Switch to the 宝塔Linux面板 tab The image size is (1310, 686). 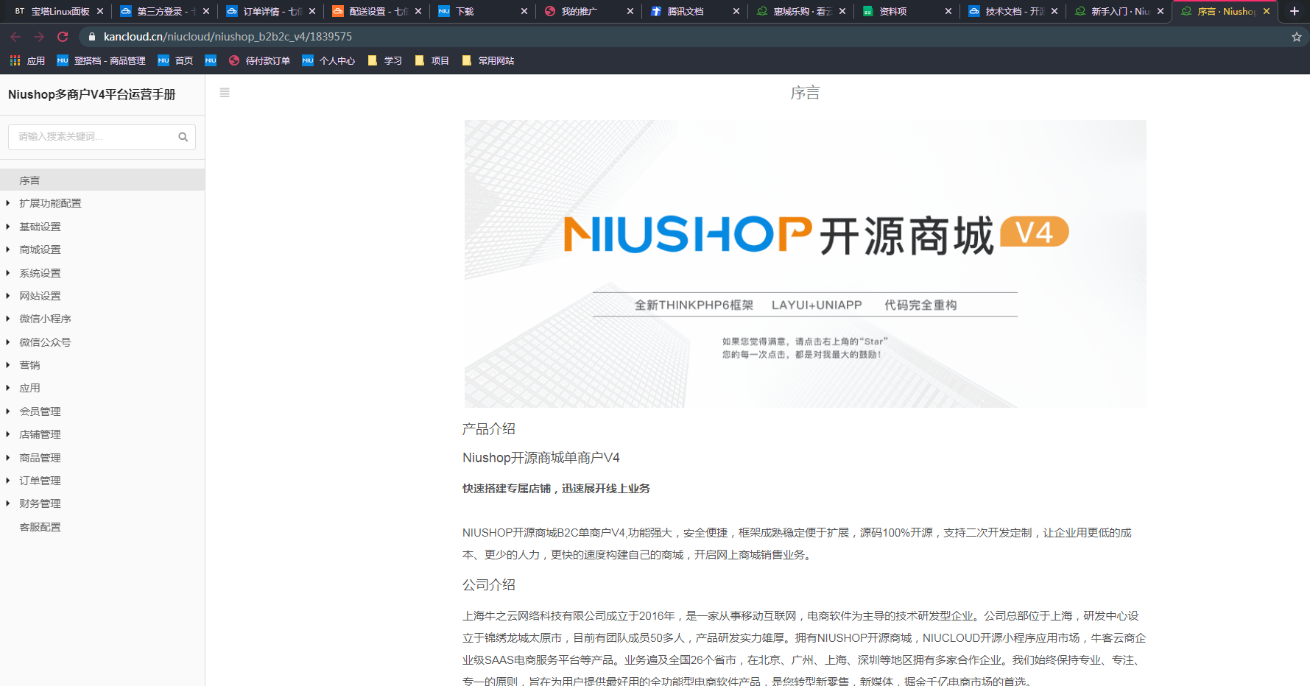[59, 11]
